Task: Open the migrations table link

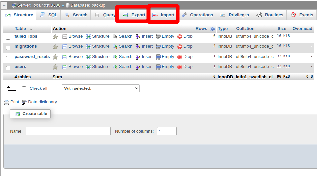Action: click(x=26, y=46)
